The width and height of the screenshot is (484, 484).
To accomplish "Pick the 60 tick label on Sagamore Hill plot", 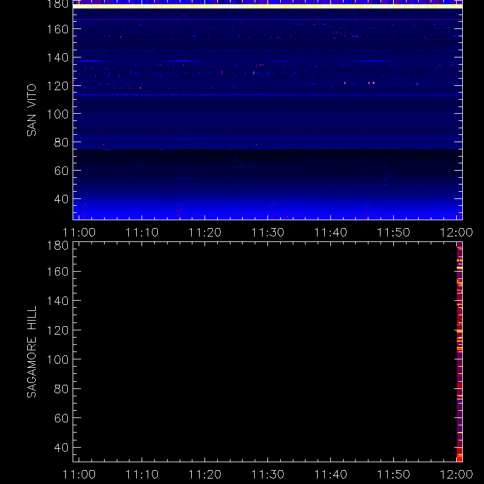I will coord(61,418).
